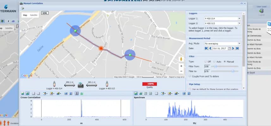271x126 pixels.
Task: Click the last blue icon in Spectrum toolbar
Action: point(189,93)
